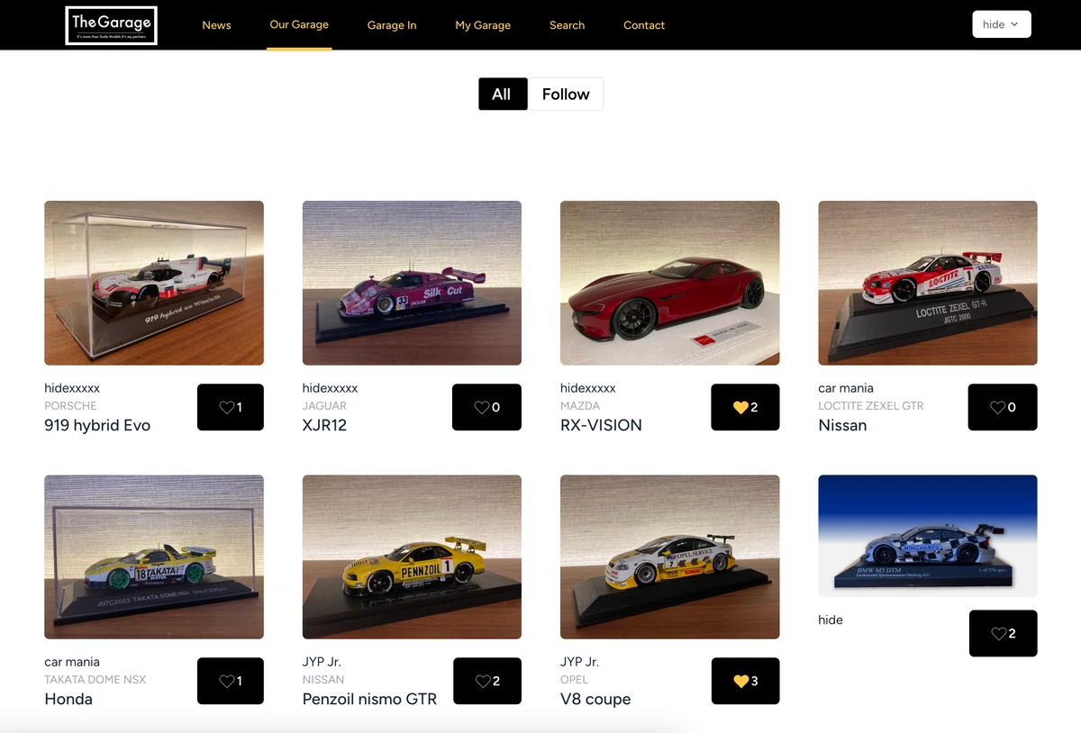
Task: Click the heart on the Jaguar XJR12 card
Action: point(482,408)
